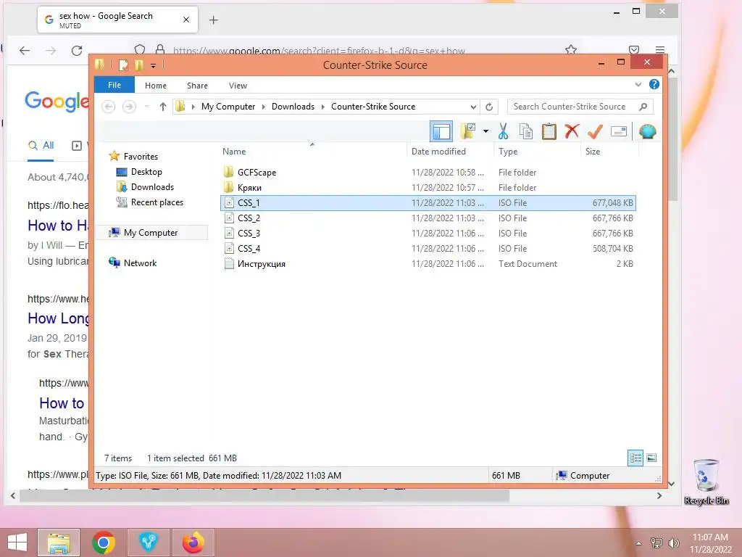Click the rename card icon in toolbar
The image size is (742, 557).
(619, 131)
